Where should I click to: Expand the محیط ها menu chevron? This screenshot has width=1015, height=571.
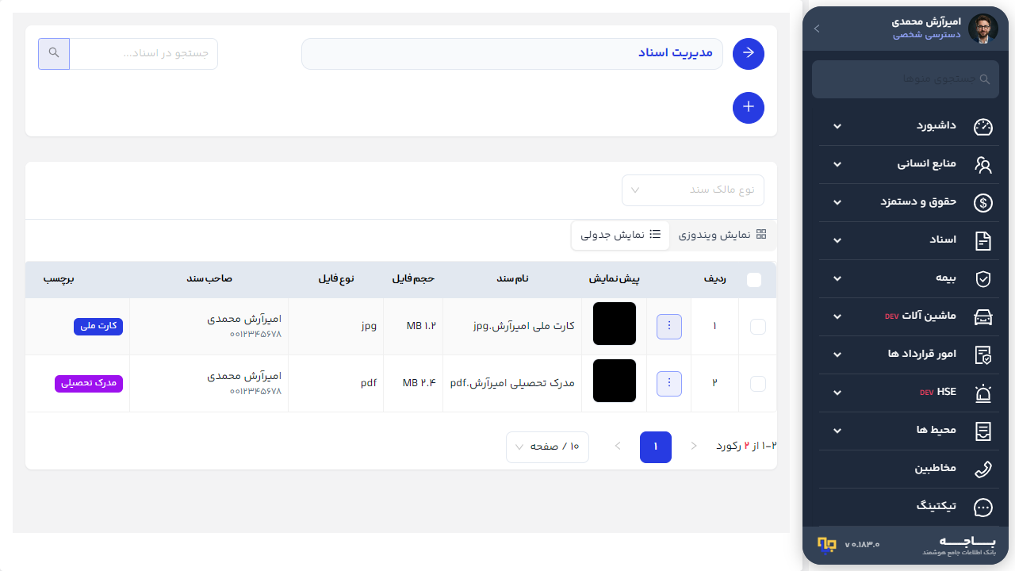tap(837, 431)
